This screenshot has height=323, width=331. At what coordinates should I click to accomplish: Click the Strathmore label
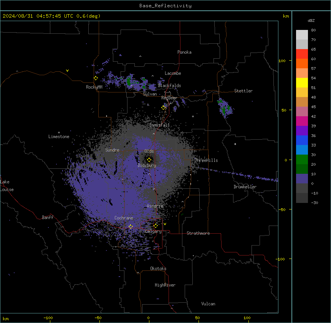[x=198, y=233]
